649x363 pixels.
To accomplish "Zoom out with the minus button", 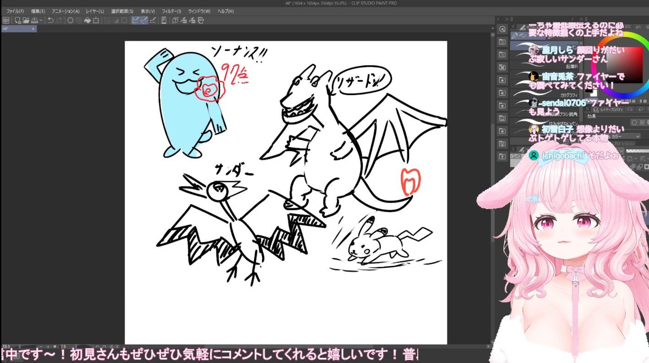I will click(x=41, y=347).
